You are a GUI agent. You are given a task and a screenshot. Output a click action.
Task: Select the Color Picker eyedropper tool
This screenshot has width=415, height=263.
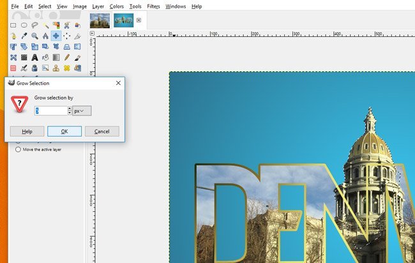[x=24, y=36]
